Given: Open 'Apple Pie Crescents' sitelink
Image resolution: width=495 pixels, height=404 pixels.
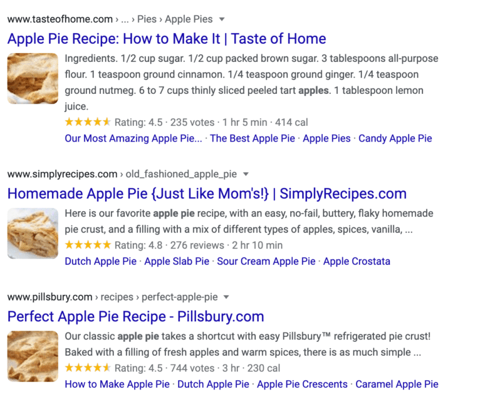Looking at the screenshot, I should 302,384.
